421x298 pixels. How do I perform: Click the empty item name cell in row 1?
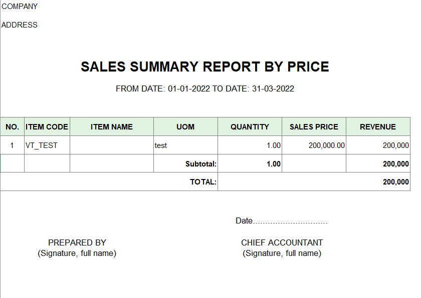tap(112, 145)
